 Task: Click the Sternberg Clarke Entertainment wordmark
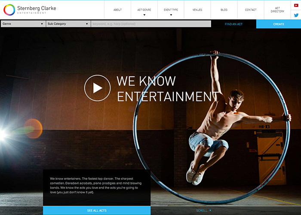pos(37,10)
